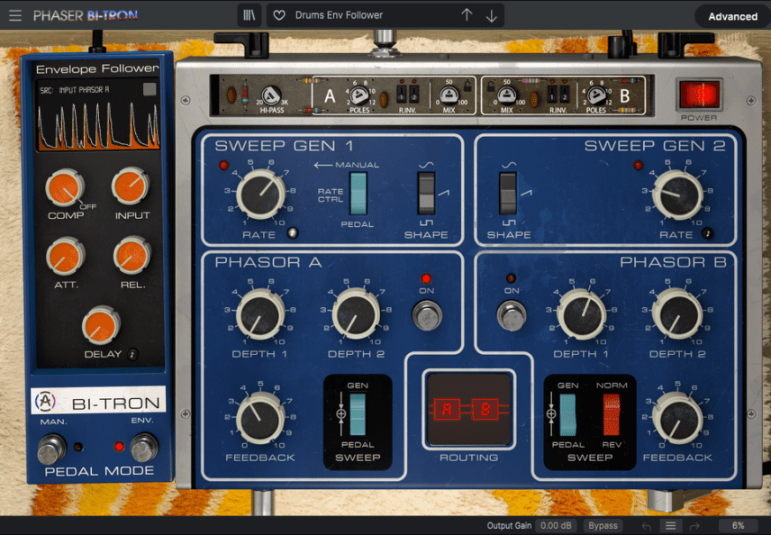Viewport: 771px width, 535px height.
Task: Click the REL. release knob
Action: 132,256
